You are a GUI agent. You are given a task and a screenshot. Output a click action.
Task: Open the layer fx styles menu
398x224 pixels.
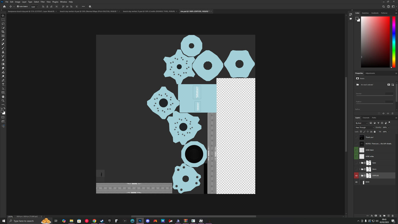pos(372,216)
